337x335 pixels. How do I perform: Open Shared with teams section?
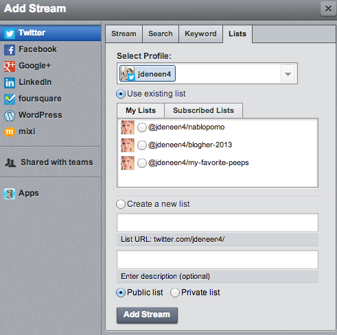pos(57,162)
